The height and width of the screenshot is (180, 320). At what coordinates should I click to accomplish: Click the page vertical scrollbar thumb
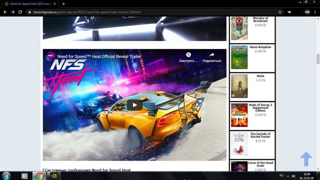pos(318,59)
